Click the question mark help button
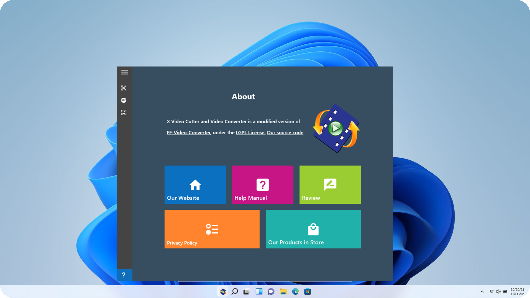 coord(124,275)
